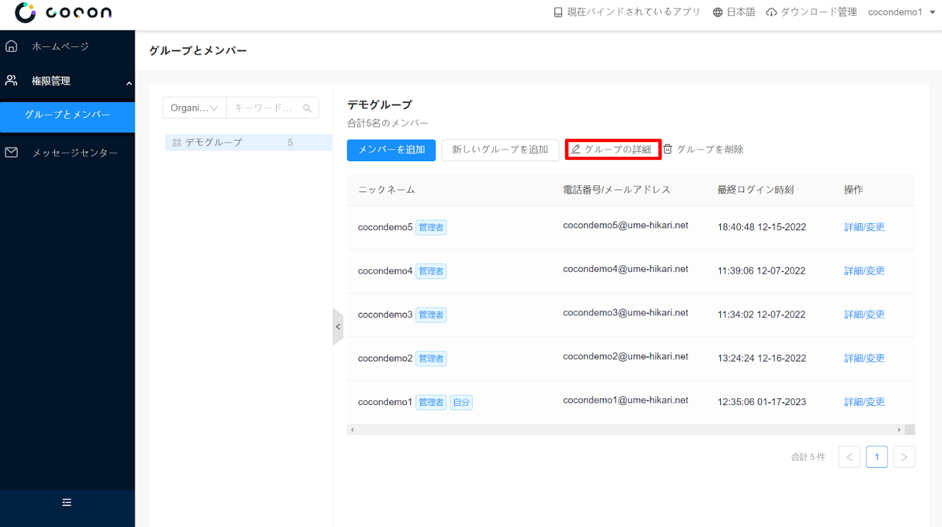Open ホームページ in the sidebar
The height and width of the screenshot is (527, 942).
pyautogui.click(x=61, y=47)
